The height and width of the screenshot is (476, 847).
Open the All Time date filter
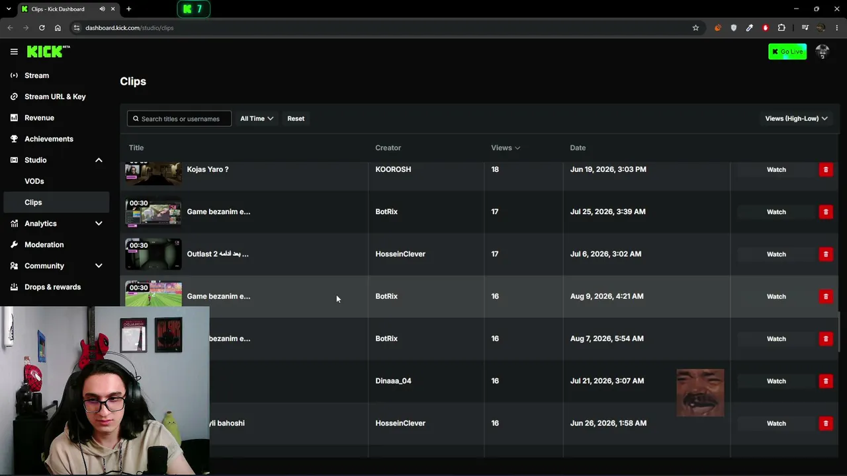pyautogui.click(x=257, y=119)
